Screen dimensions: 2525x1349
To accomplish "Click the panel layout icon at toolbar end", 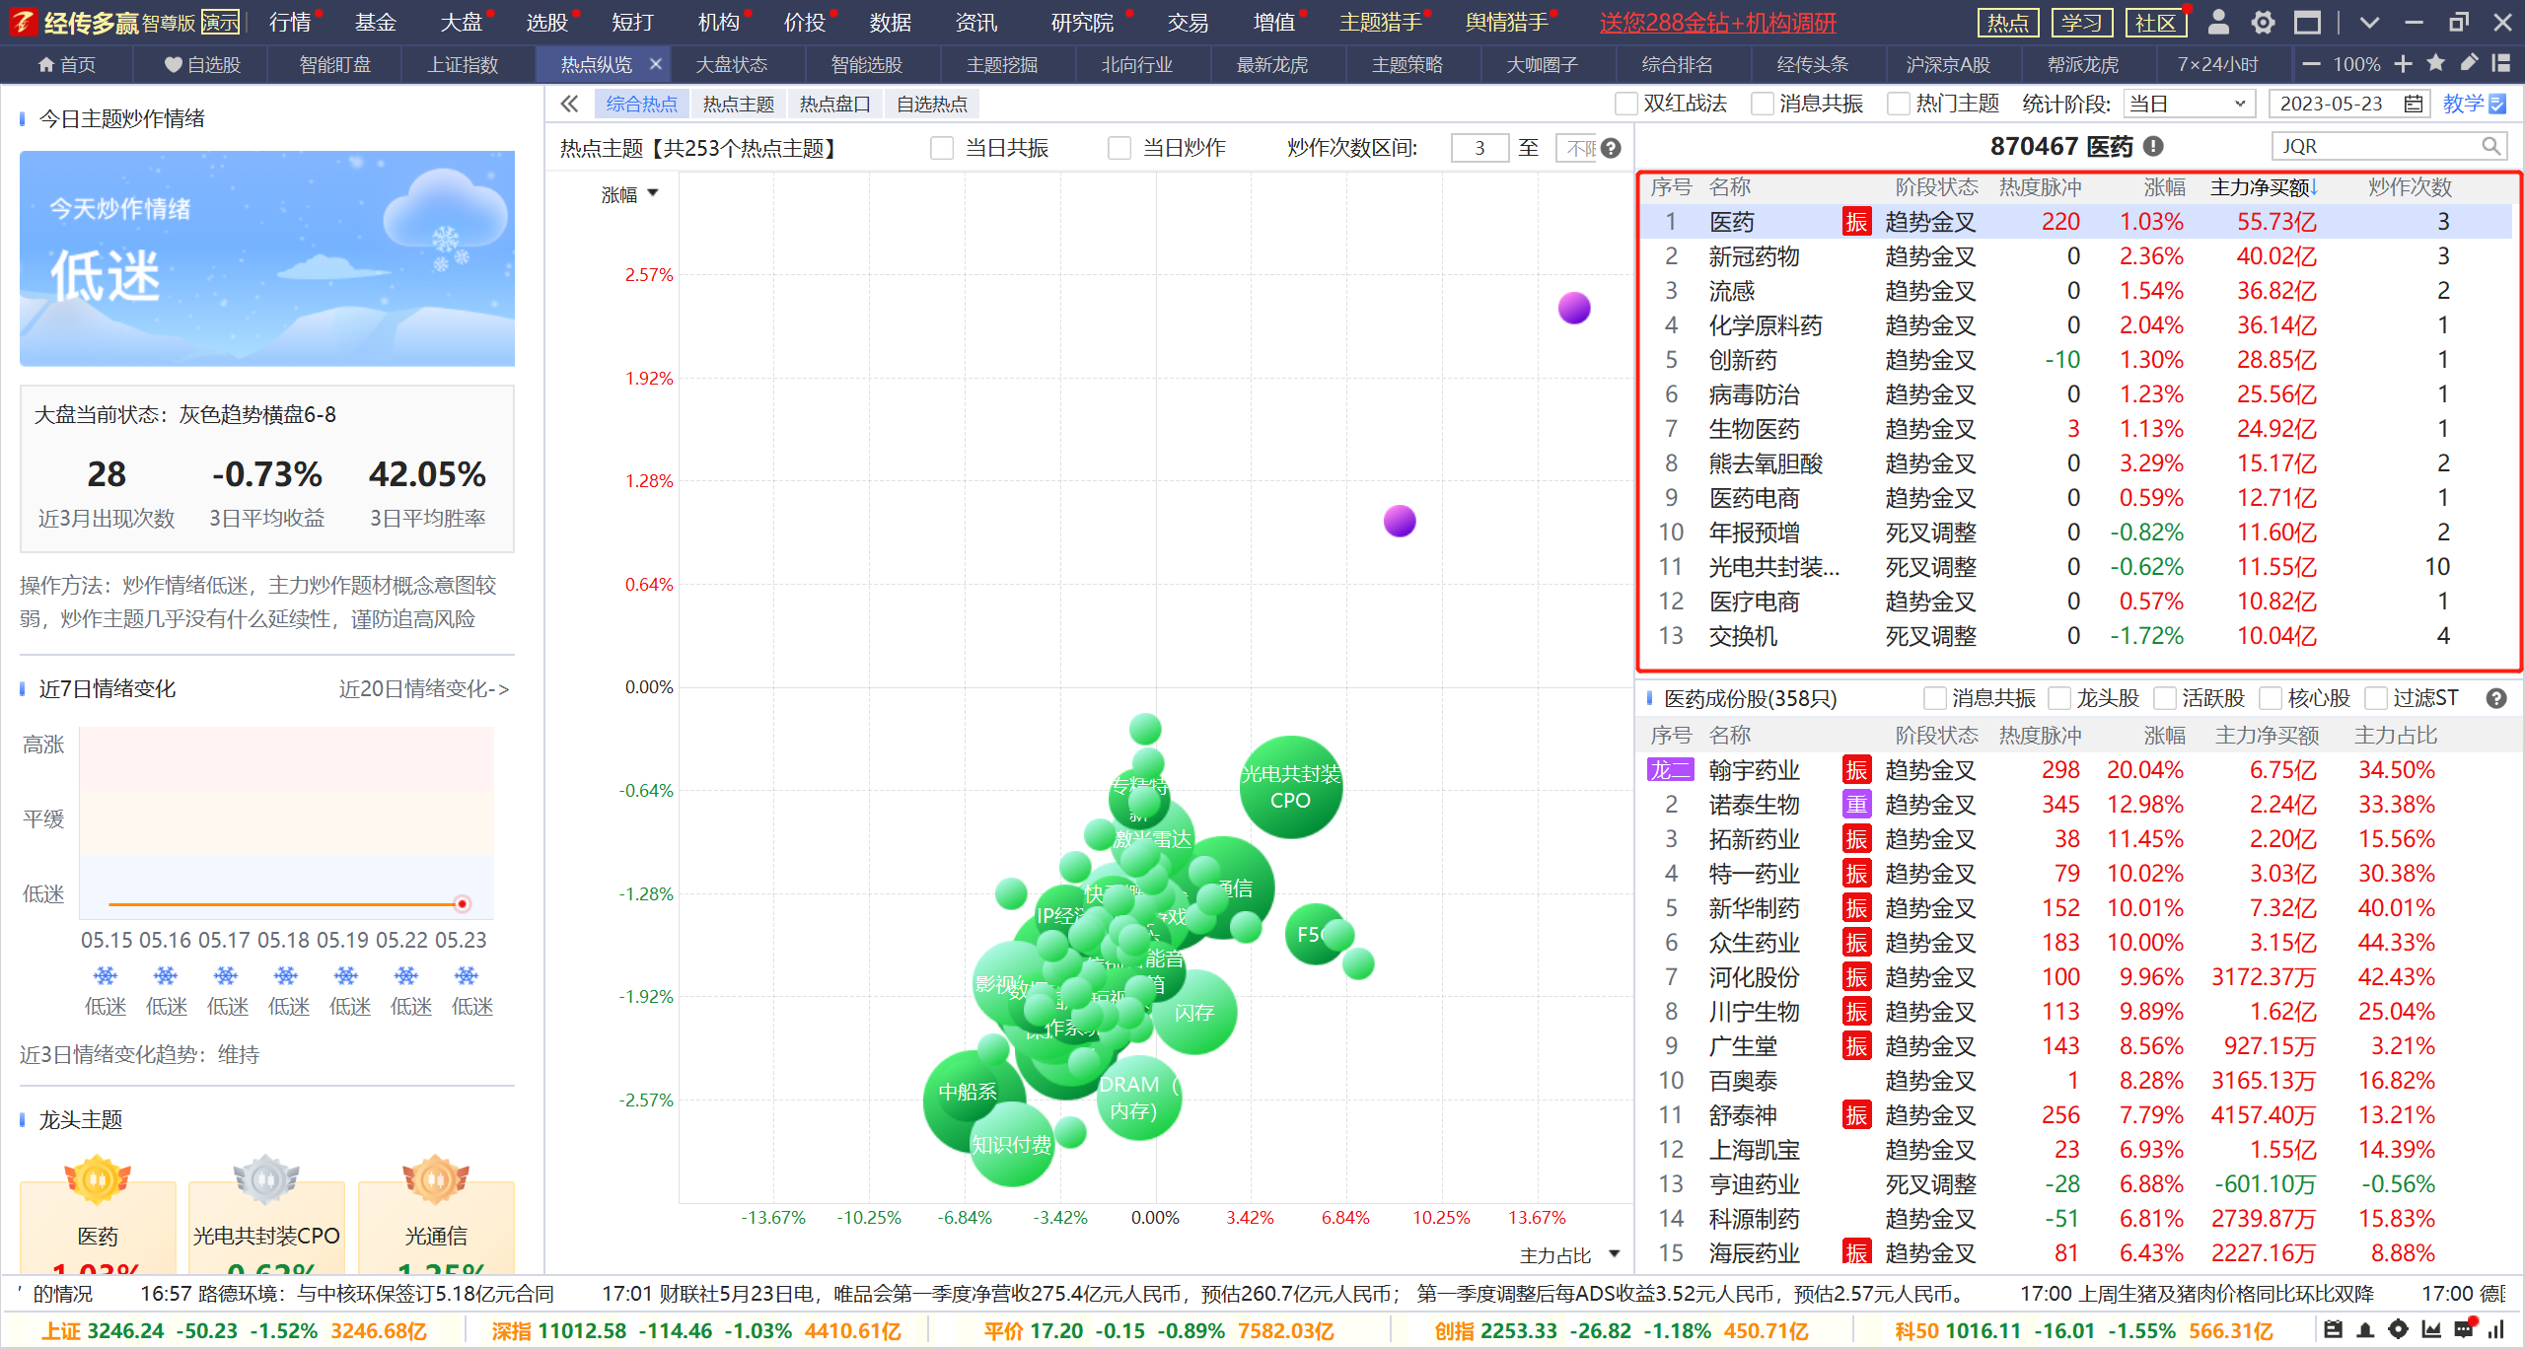I will [2500, 64].
